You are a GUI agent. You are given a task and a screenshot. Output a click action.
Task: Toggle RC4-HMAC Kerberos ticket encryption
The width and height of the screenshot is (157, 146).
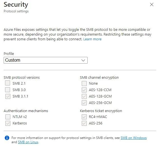(84, 117)
